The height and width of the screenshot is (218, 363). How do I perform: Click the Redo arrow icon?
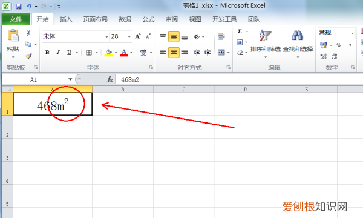44,6
